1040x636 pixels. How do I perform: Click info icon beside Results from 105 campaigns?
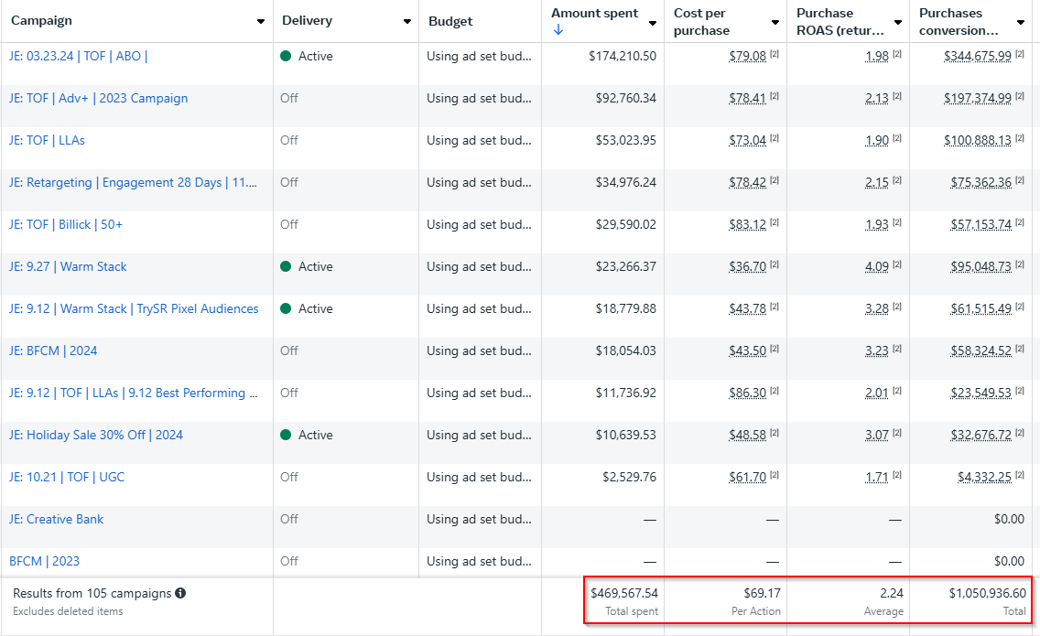[180, 593]
